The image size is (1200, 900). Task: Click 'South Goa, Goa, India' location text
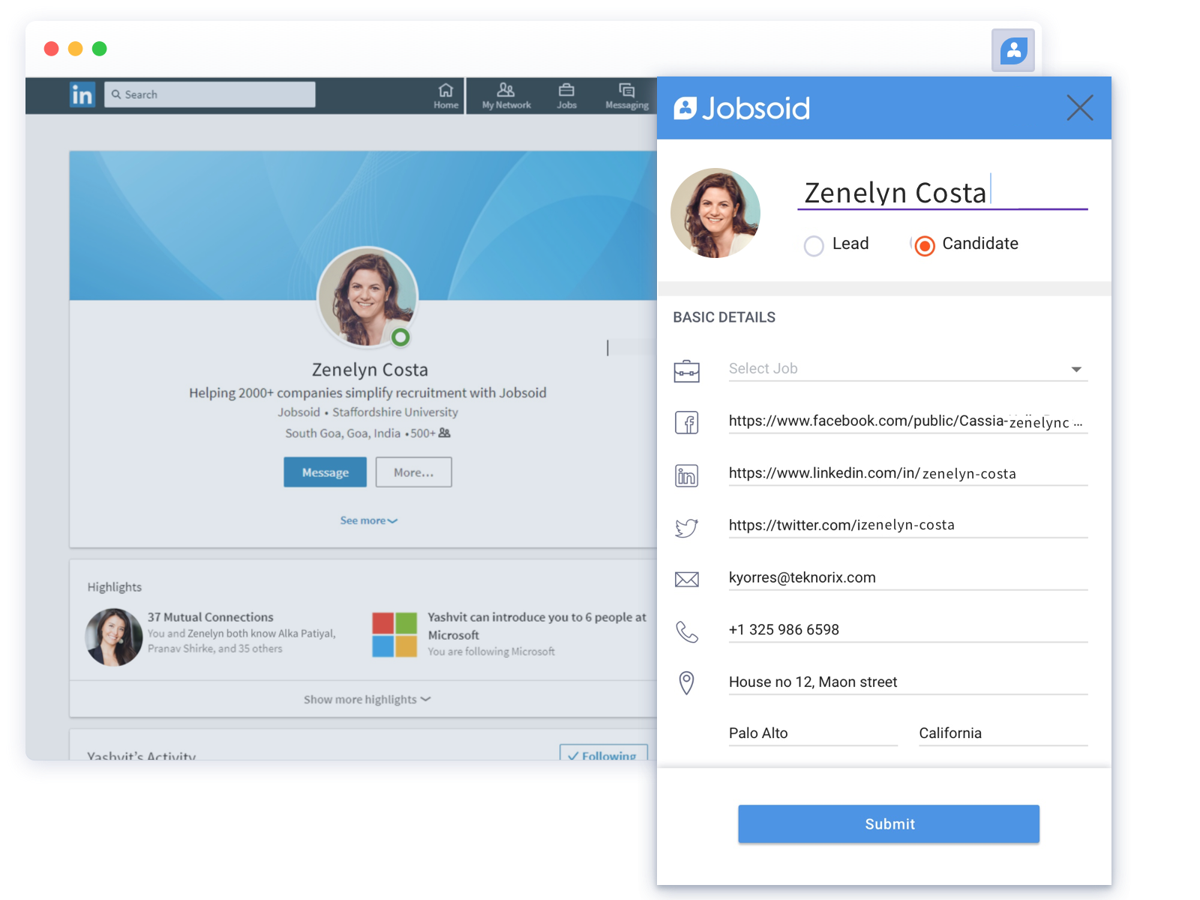coord(343,433)
